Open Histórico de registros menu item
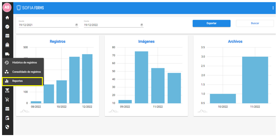Image resolution: width=278 pixels, height=138 pixels. [x=24, y=63]
